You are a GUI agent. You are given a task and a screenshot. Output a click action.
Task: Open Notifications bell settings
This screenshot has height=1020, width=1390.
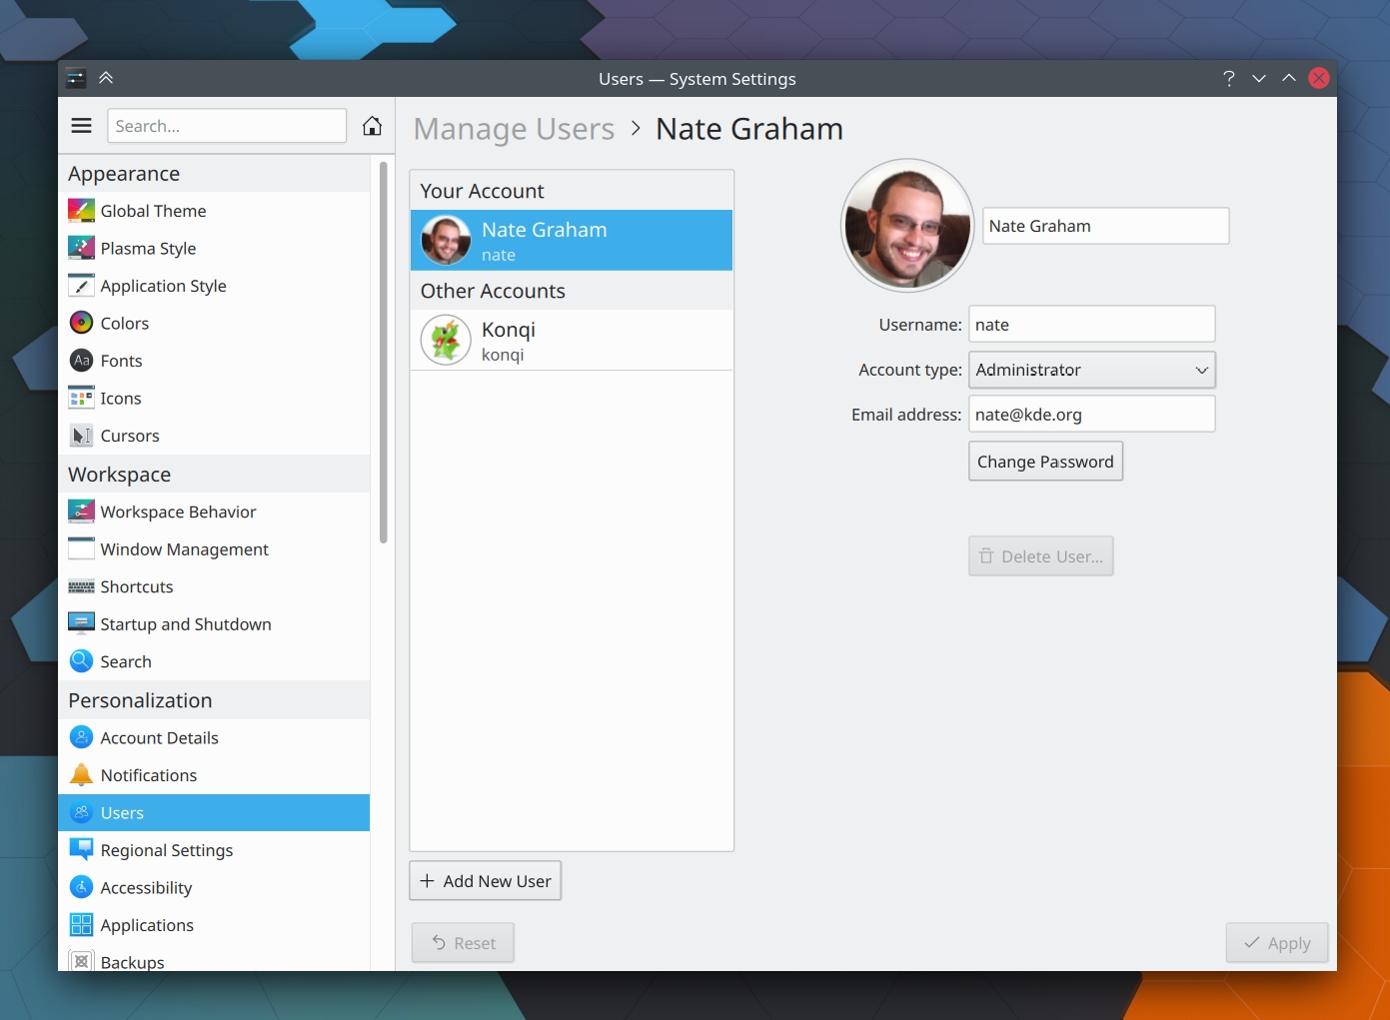click(x=148, y=775)
